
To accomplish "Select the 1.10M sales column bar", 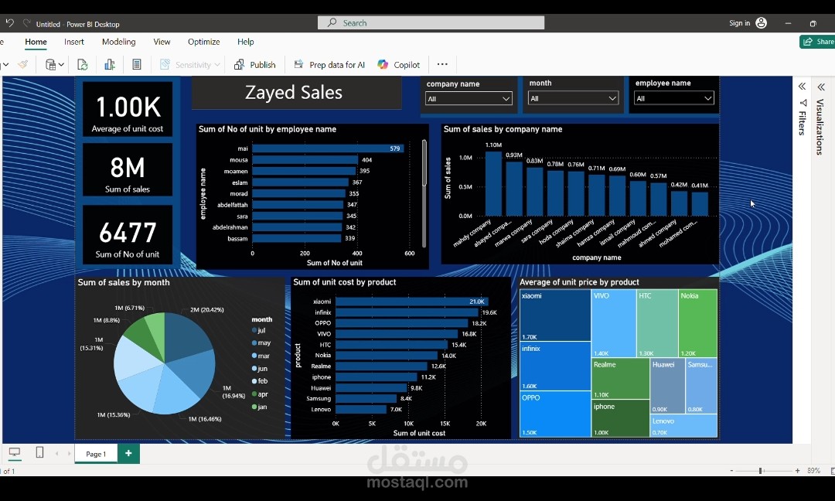I will (493, 184).
